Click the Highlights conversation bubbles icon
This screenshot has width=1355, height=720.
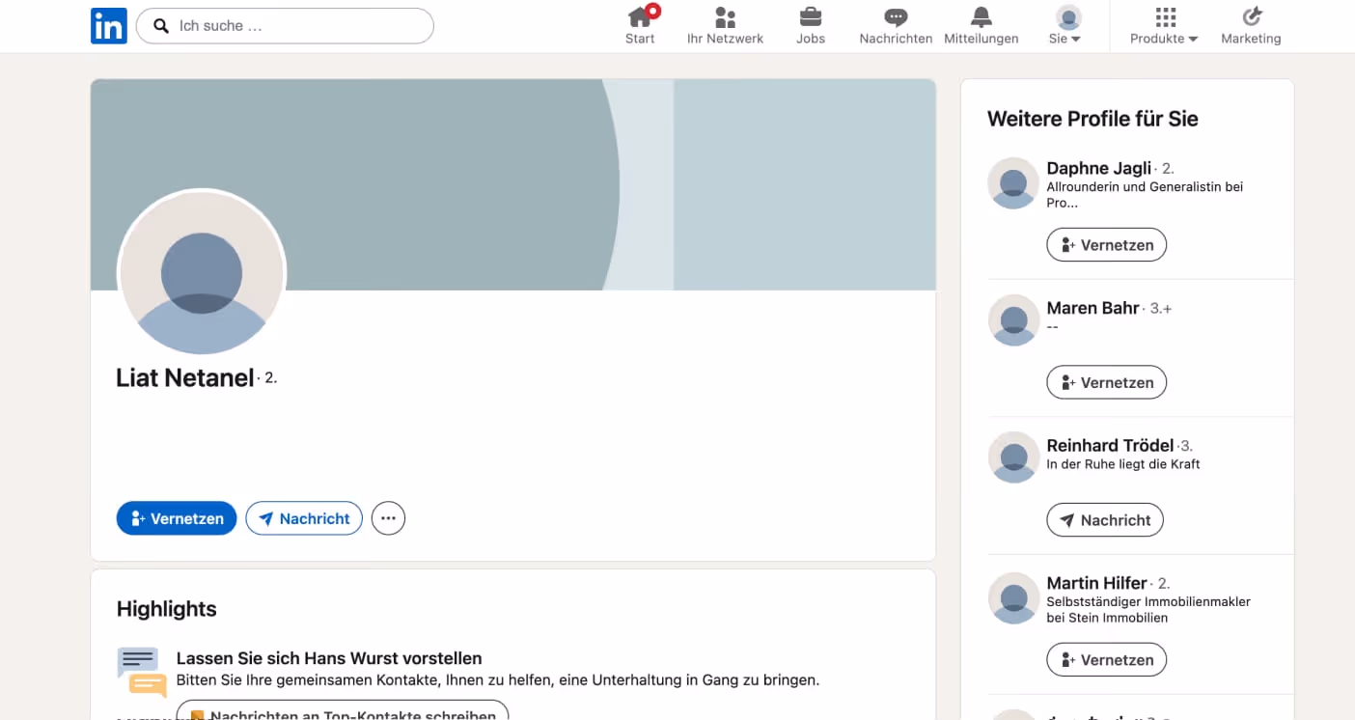(142, 672)
